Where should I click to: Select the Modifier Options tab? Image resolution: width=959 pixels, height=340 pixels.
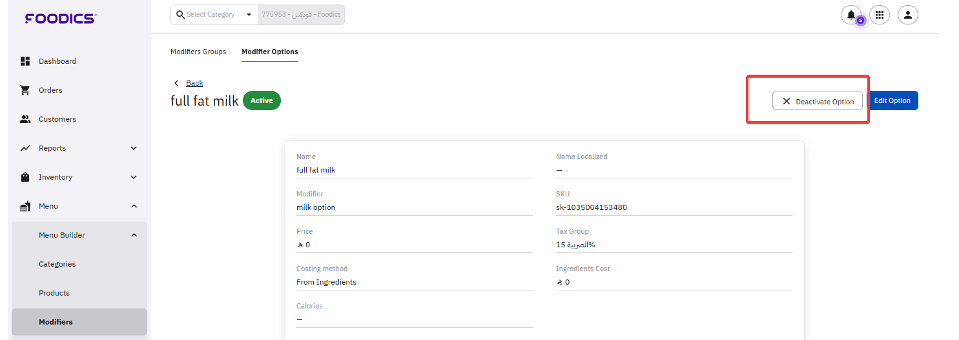(x=269, y=52)
